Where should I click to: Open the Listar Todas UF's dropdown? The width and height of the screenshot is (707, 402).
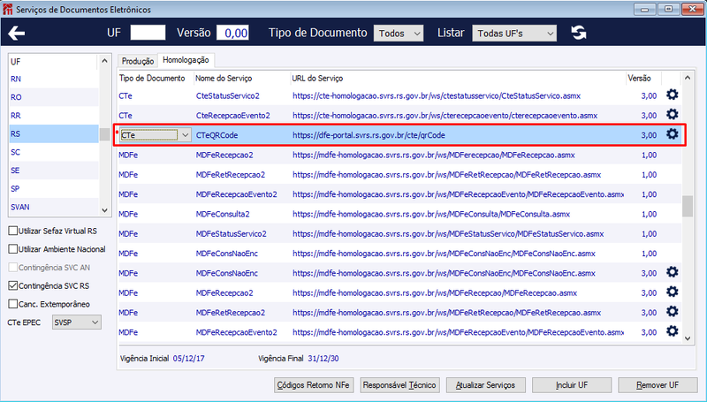(514, 34)
